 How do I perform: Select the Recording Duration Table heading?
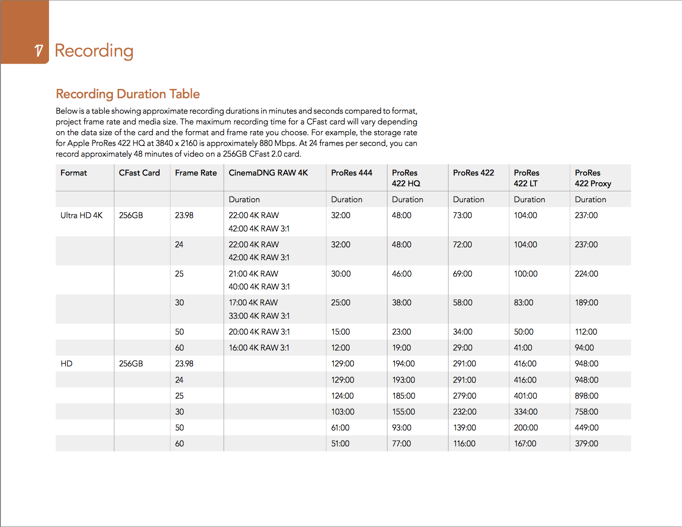128,94
